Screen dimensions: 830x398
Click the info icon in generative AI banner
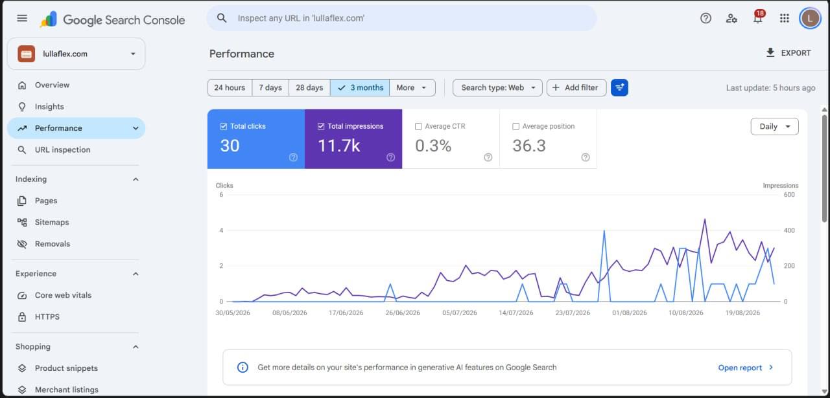243,368
